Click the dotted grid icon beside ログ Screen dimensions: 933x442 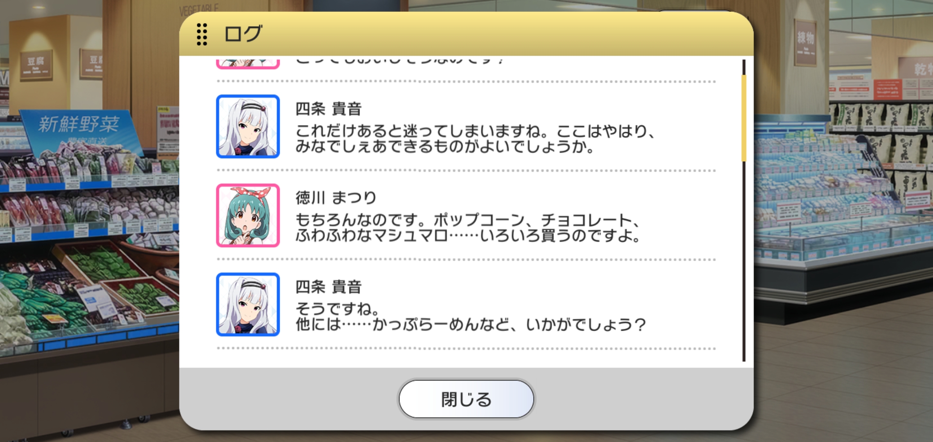click(202, 34)
